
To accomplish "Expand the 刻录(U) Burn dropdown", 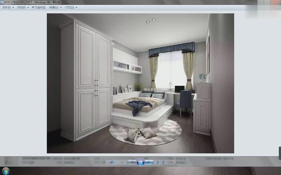I will tap(55, 7).
